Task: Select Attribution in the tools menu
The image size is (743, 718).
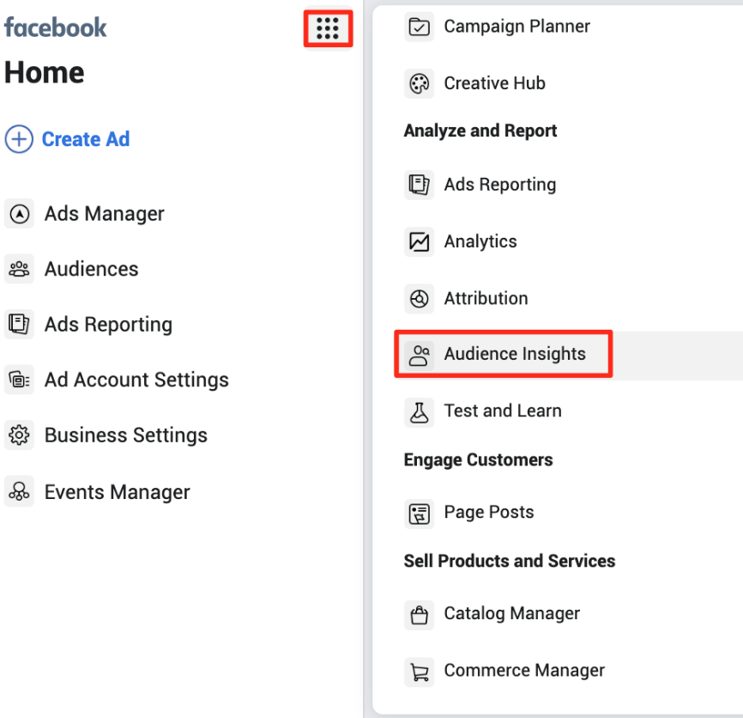Action: pos(486,298)
